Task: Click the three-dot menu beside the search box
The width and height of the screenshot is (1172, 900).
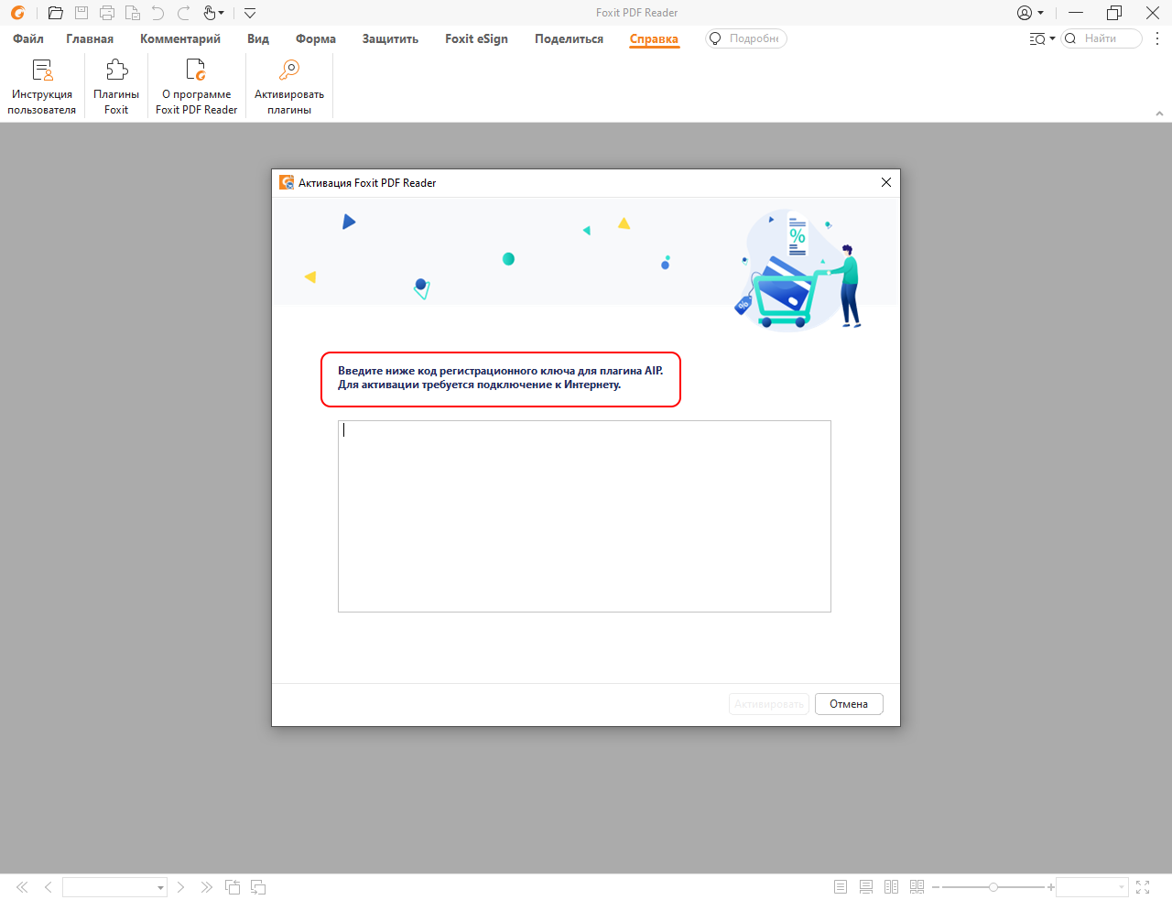Action: pyautogui.click(x=1157, y=38)
